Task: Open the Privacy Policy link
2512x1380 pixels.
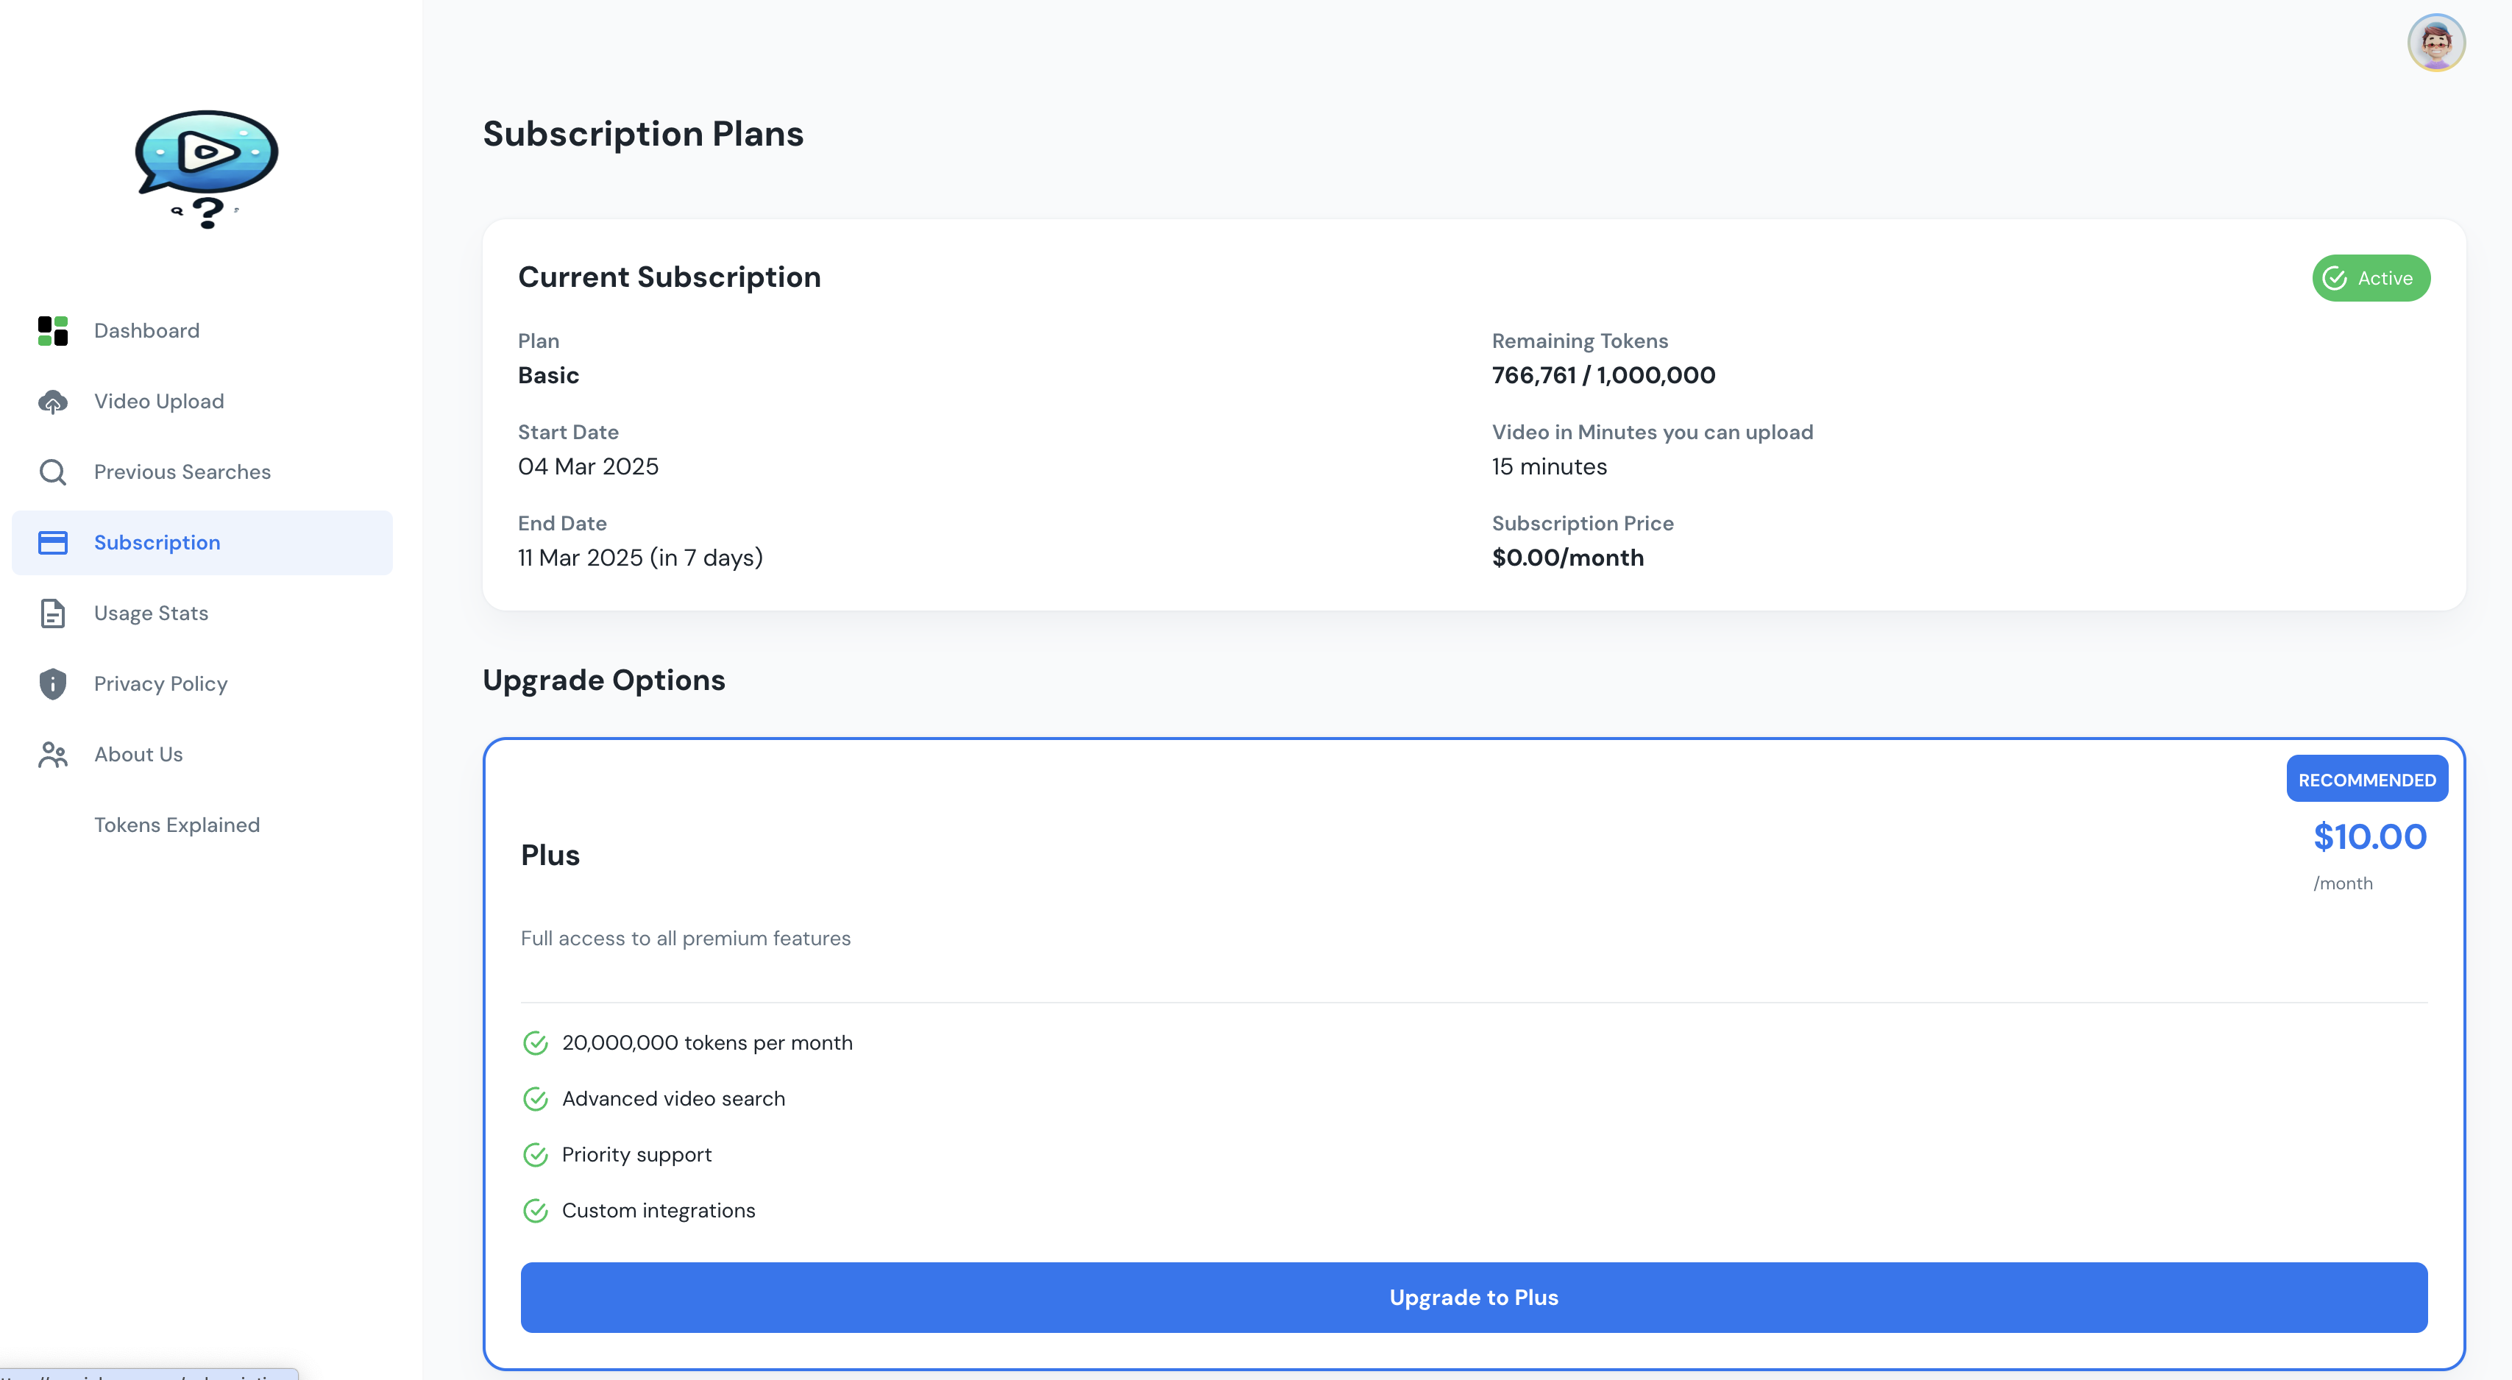Action: pyautogui.click(x=161, y=684)
